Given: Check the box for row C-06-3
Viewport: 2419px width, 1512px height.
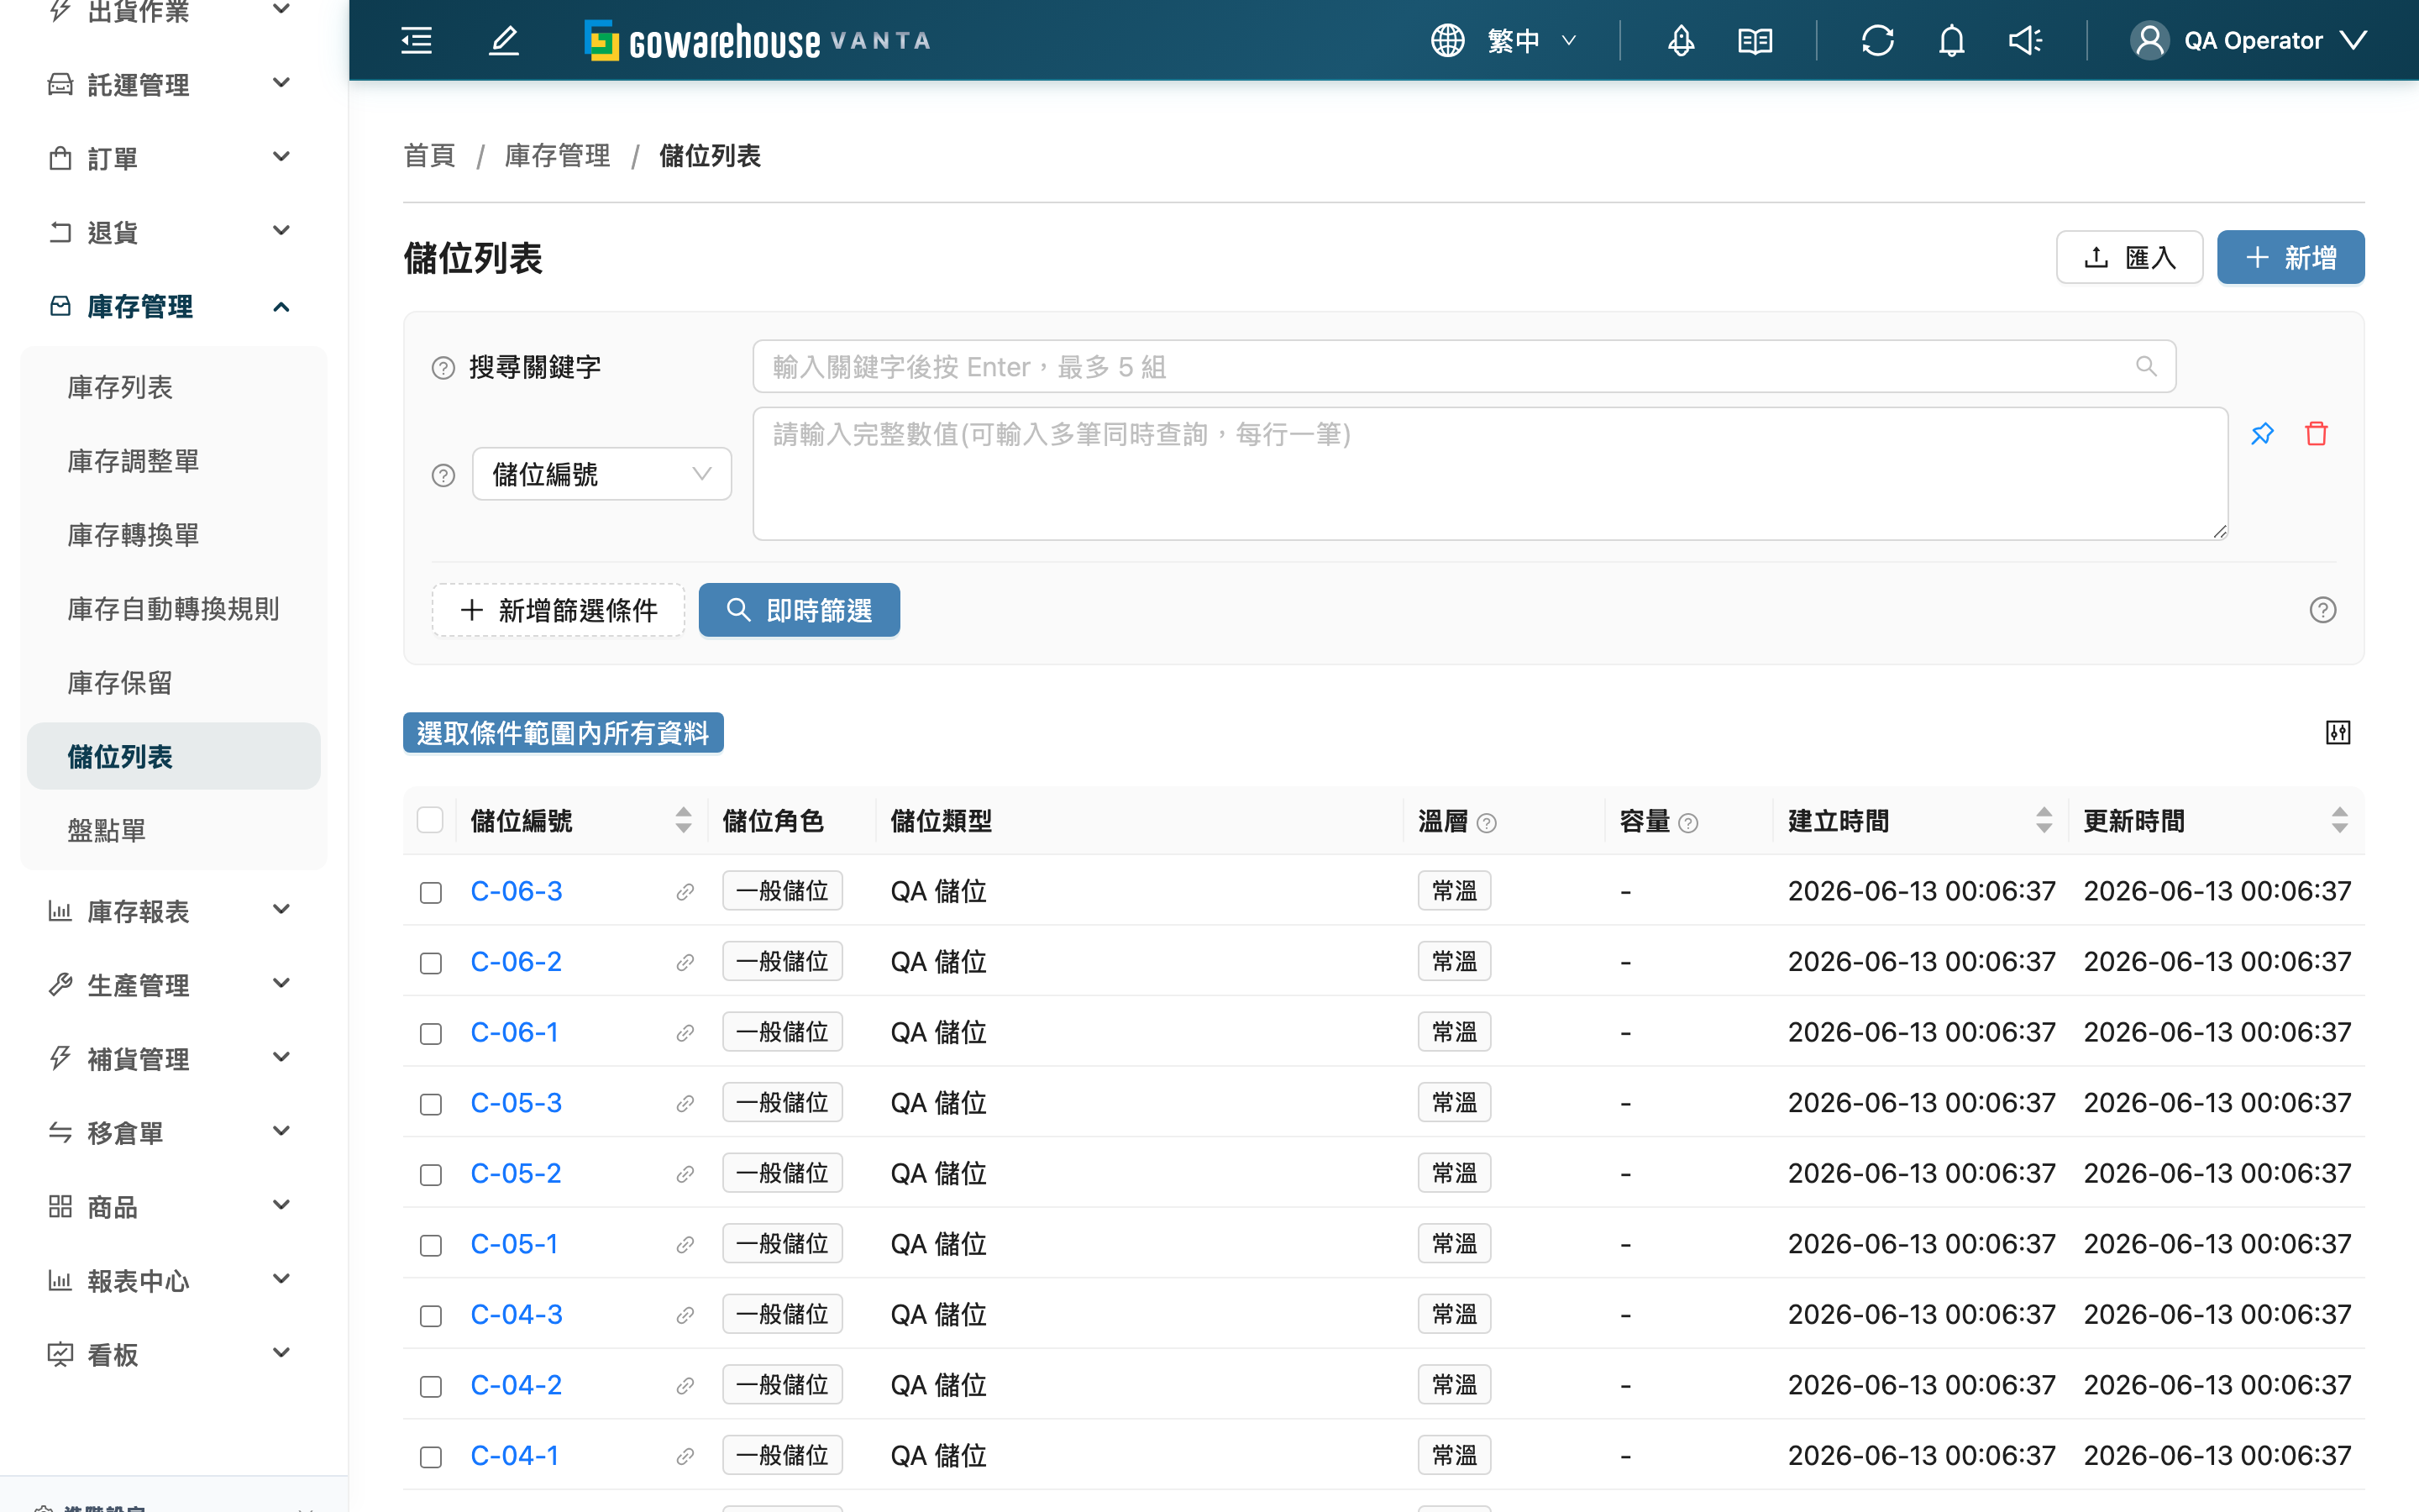Looking at the screenshot, I should [431, 892].
